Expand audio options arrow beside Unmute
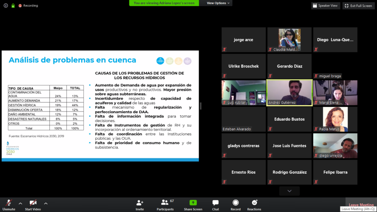 (x=20, y=203)
